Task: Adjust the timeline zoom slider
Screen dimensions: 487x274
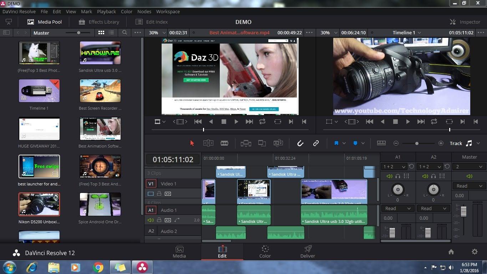Action: tap(417, 143)
